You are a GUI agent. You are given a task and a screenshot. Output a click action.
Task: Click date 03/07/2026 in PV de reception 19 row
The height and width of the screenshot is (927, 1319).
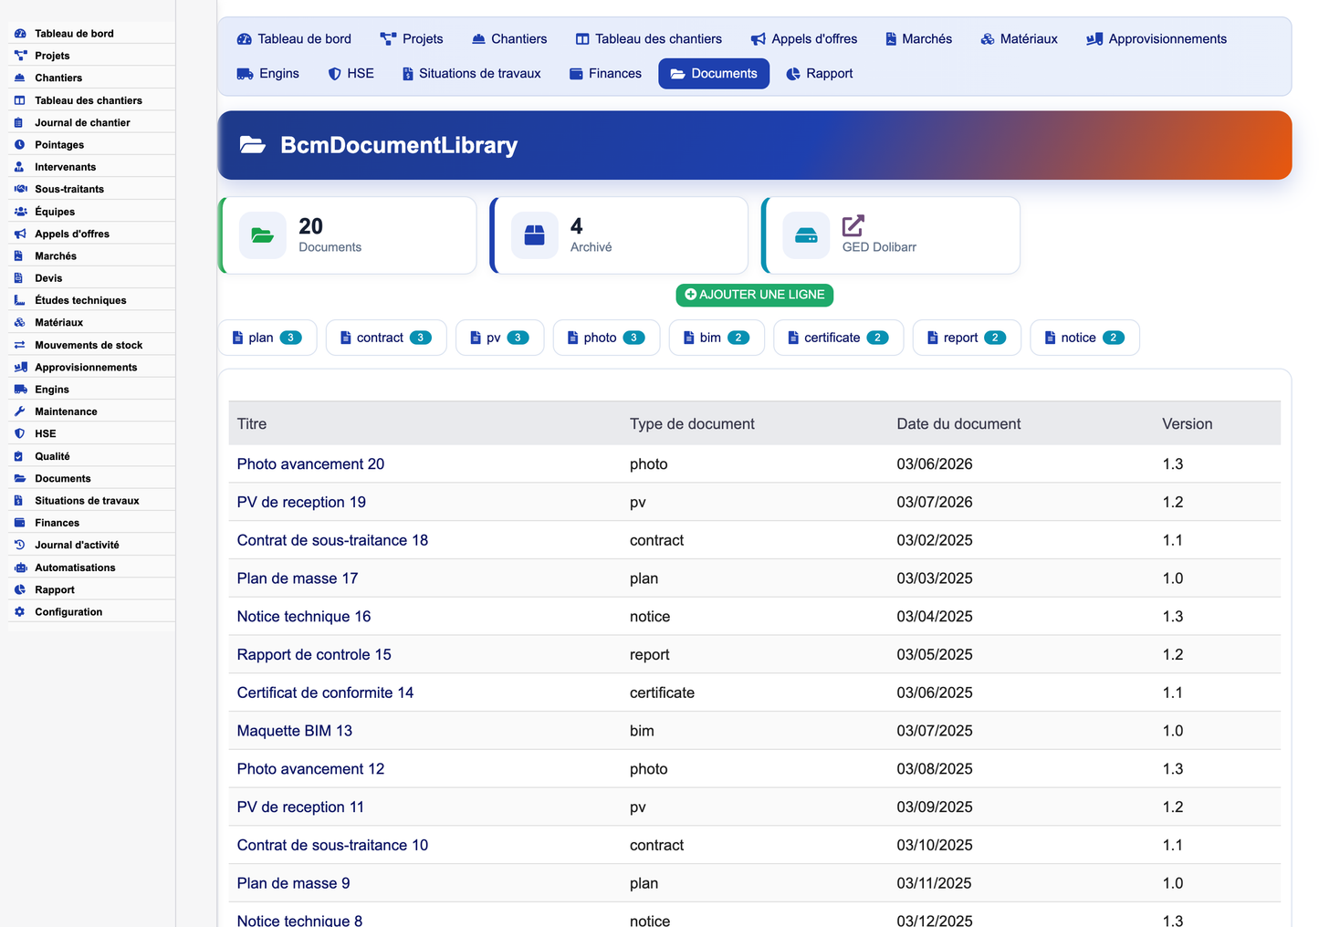(x=935, y=503)
